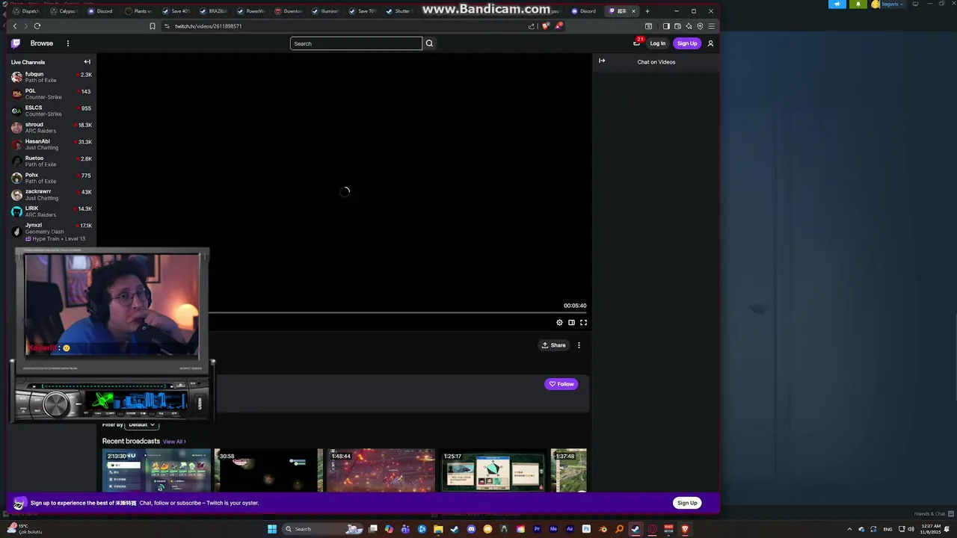Click the Brave Shields lion icon
Viewport: 957px width, 538px height.
tap(545, 26)
